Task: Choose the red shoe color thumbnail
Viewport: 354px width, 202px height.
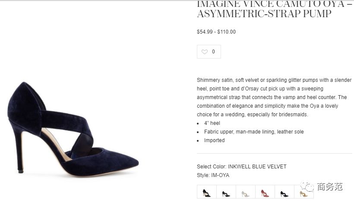Action: (x=265, y=192)
